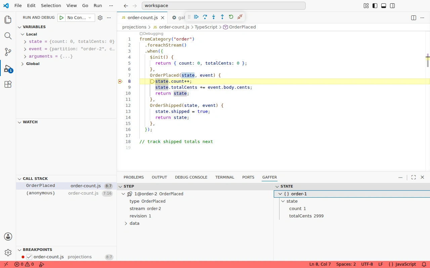This screenshot has height=268, width=430.
Task: Open the Explorer view in activity bar
Action: [x=8, y=20]
